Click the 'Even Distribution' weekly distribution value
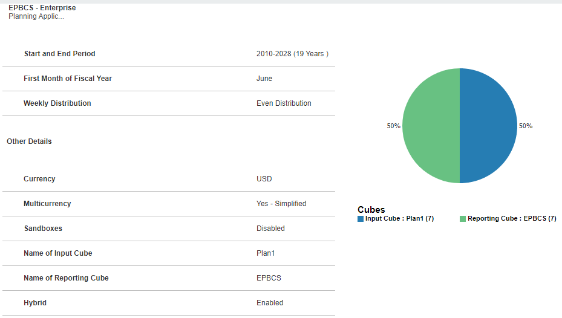562x318 pixels. click(284, 103)
